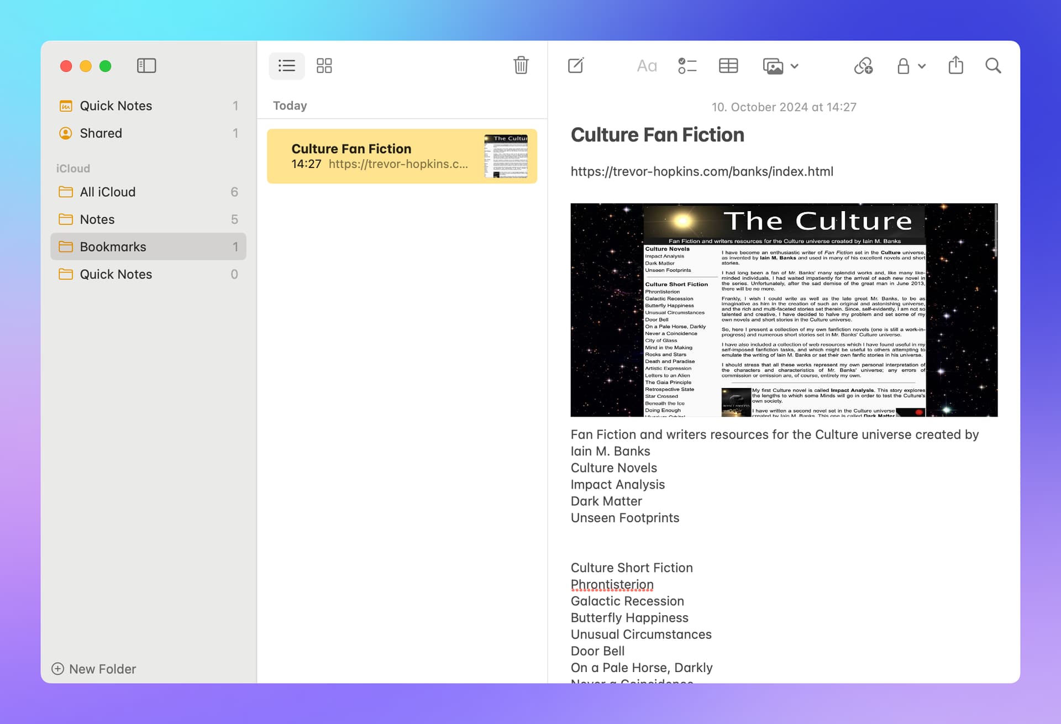Search notes with the magnifier icon
The image size is (1061, 724).
click(x=993, y=66)
